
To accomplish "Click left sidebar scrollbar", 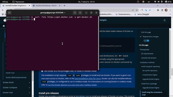I will (x=33, y=76).
